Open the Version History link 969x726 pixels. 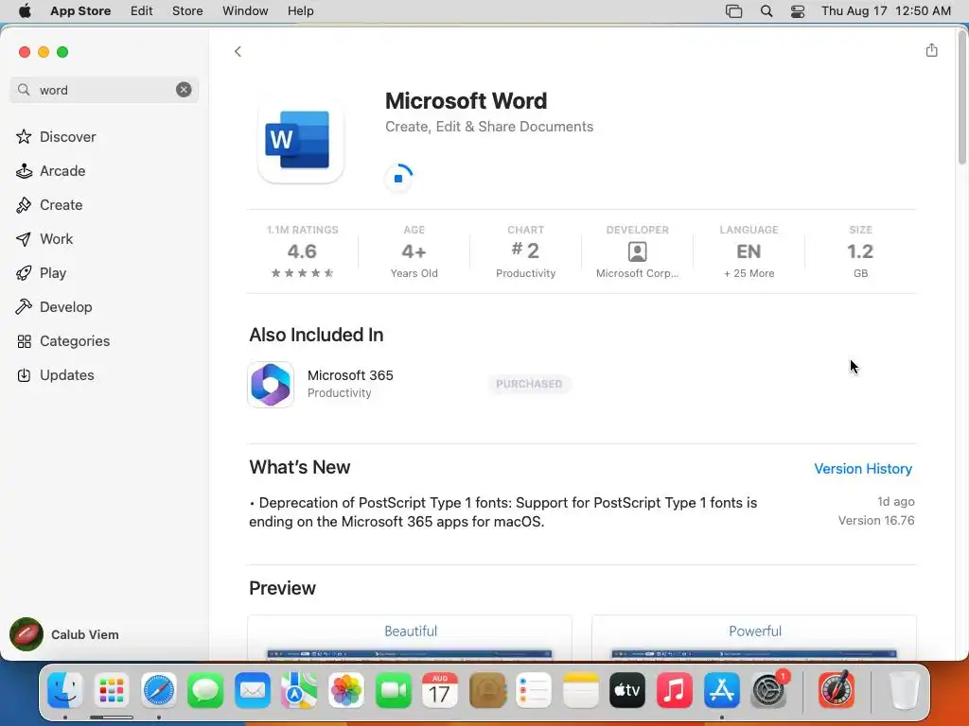[x=863, y=469]
